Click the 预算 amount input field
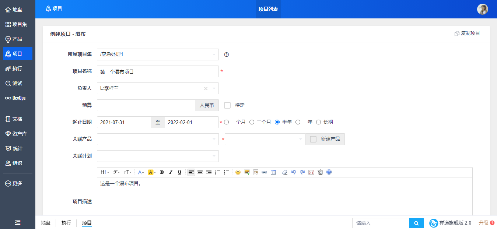Image resolution: width=497 pixels, height=229 pixels. [x=146, y=105]
